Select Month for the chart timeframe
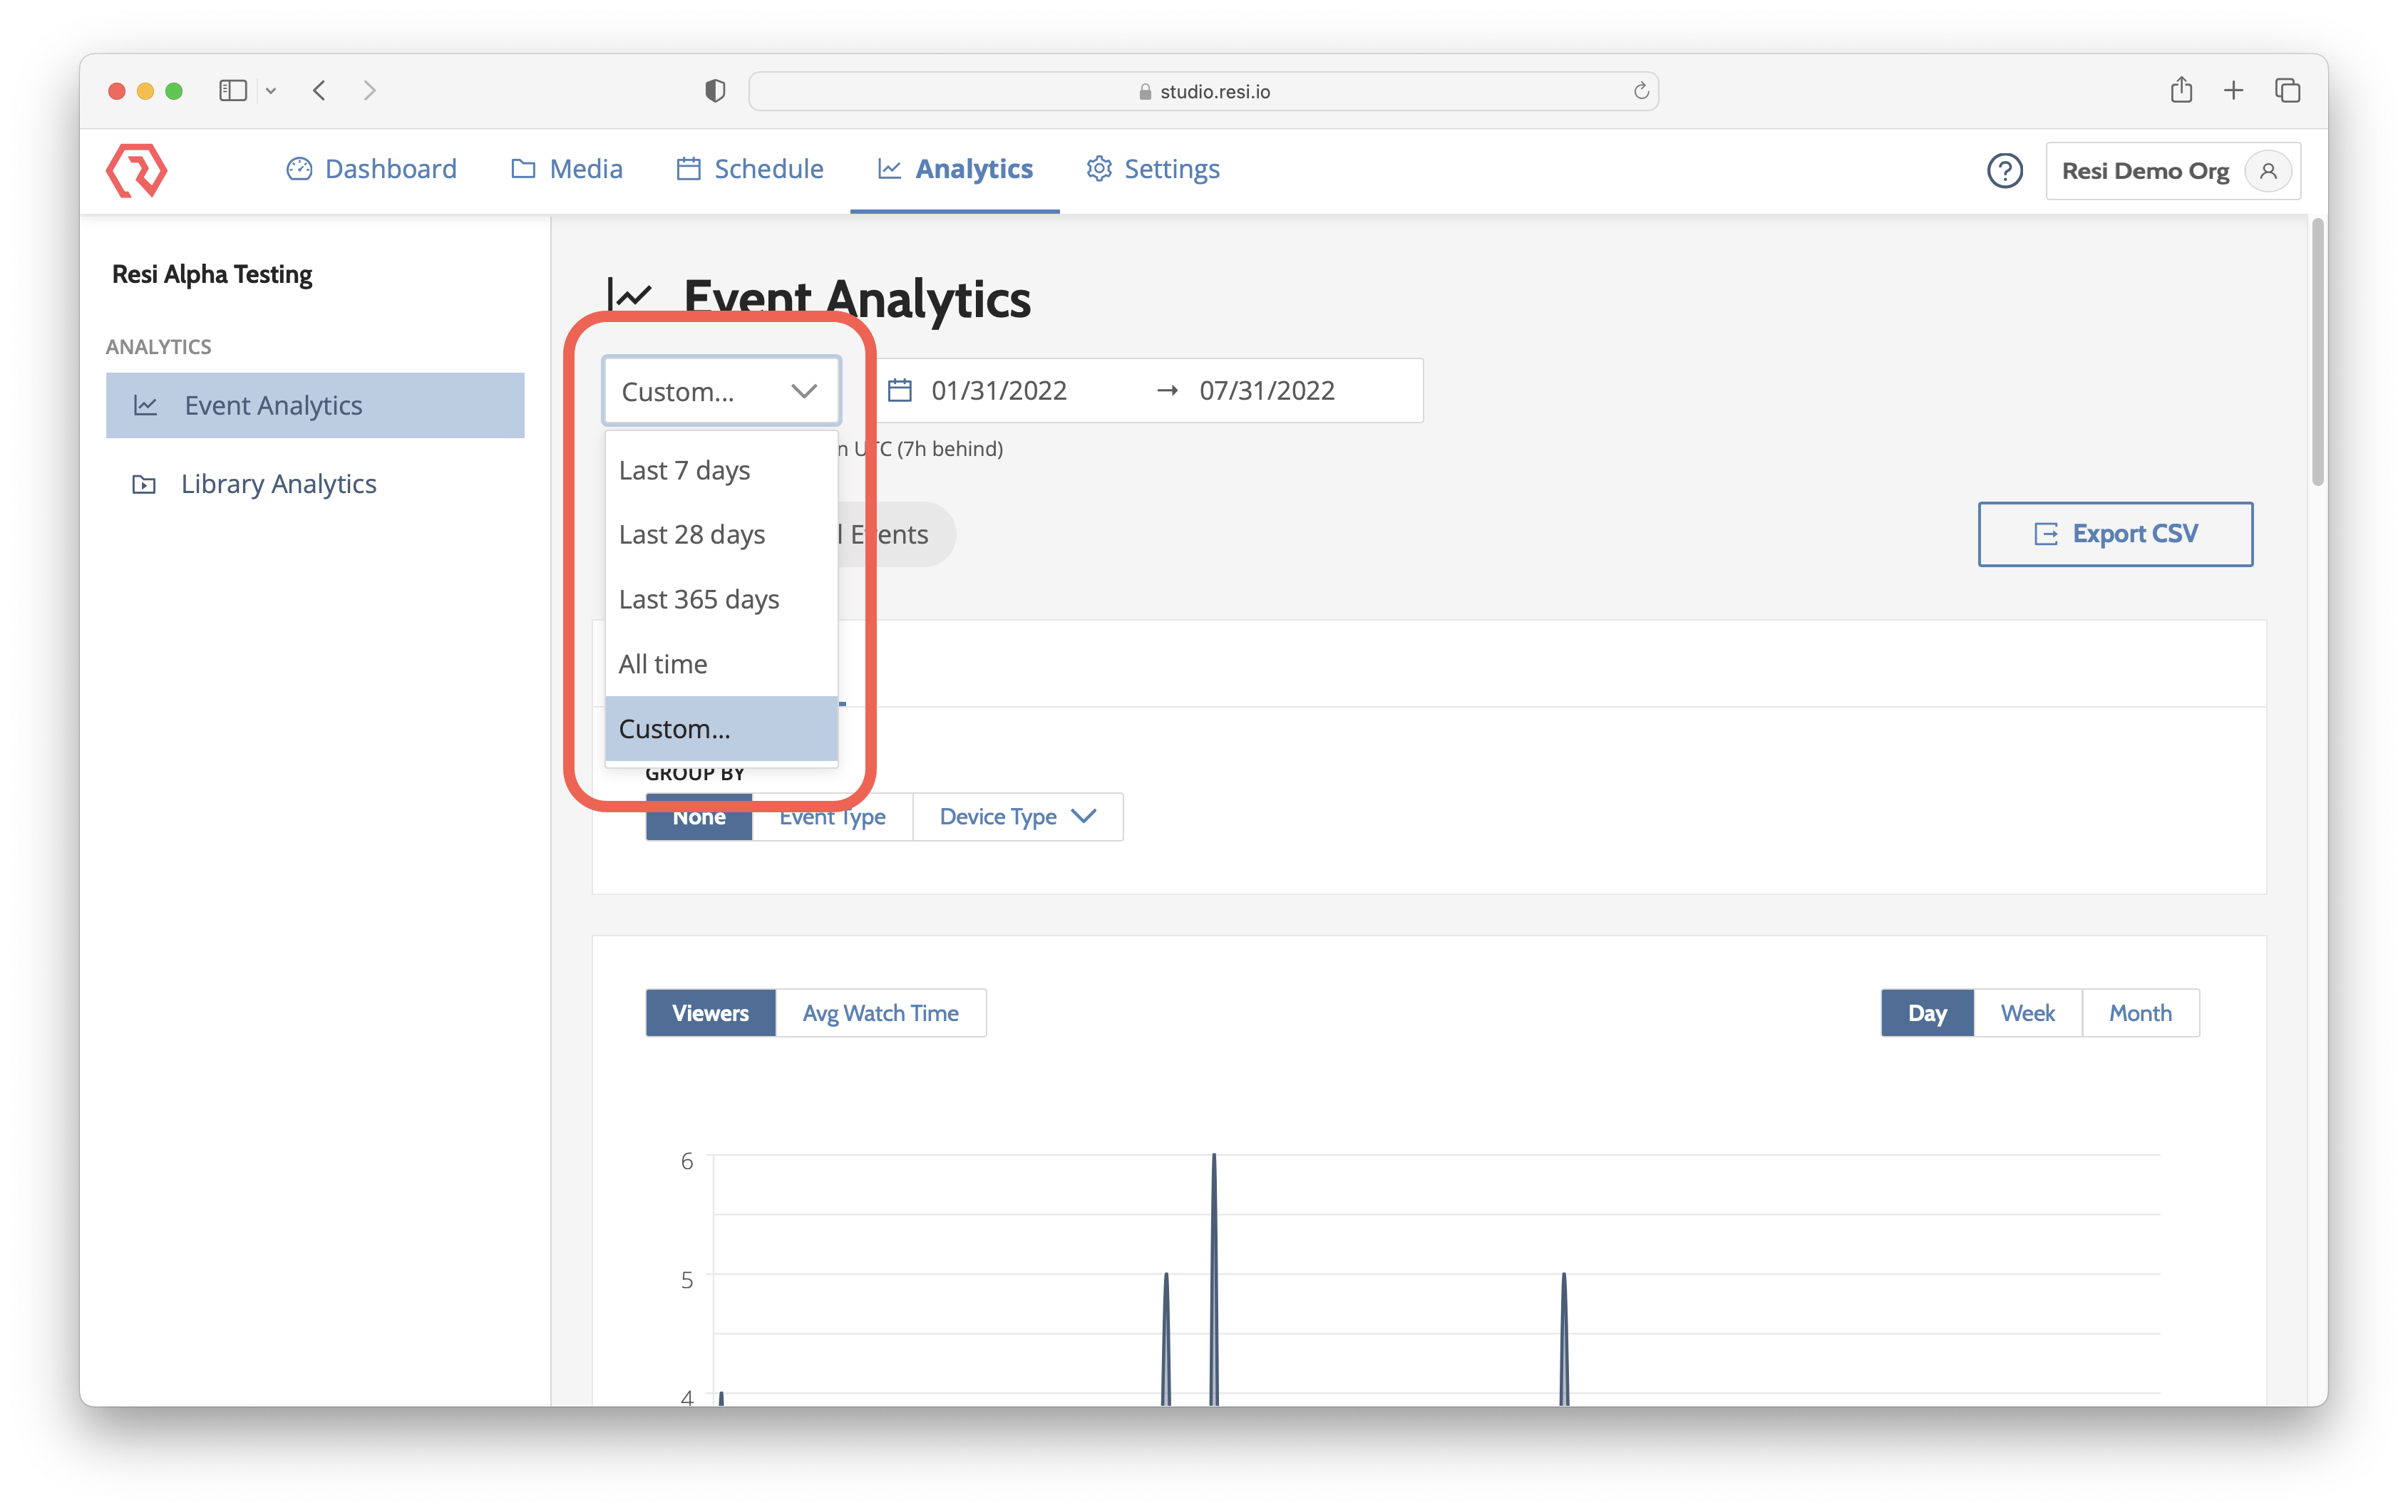 coord(2140,1013)
